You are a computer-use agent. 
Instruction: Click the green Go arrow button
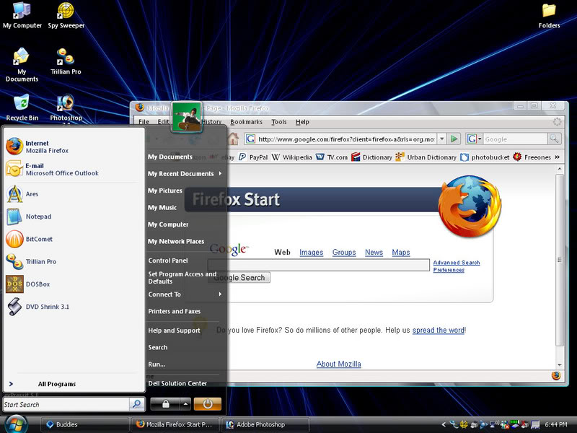(454, 139)
